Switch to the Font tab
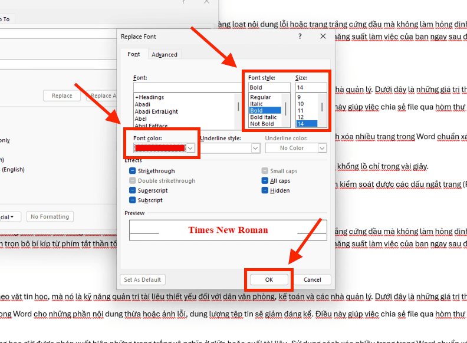Image resolution: width=467 pixels, height=343 pixels. (134, 54)
